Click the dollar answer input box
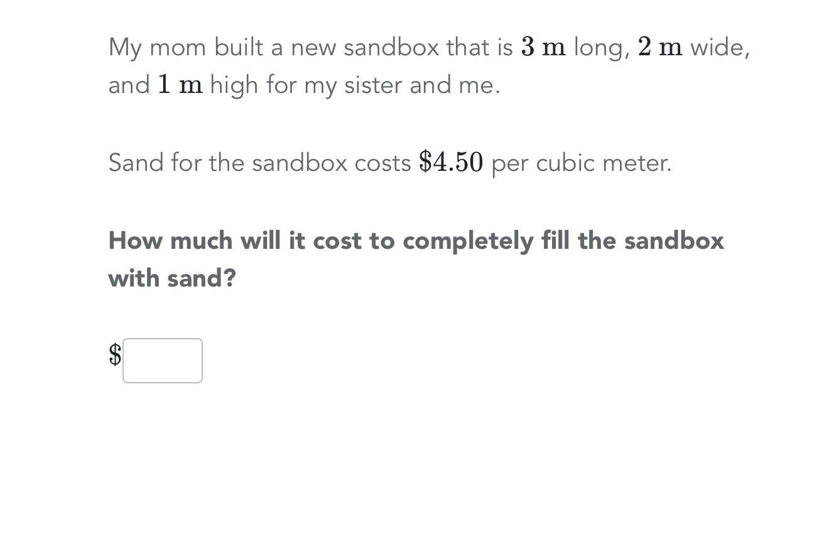The height and width of the screenshot is (558, 829). coord(163,361)
